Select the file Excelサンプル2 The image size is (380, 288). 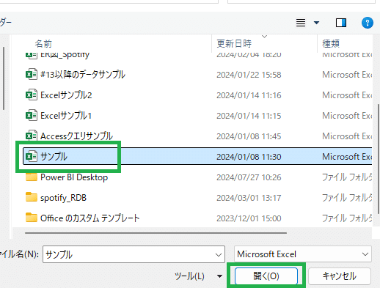pos(66,95)
